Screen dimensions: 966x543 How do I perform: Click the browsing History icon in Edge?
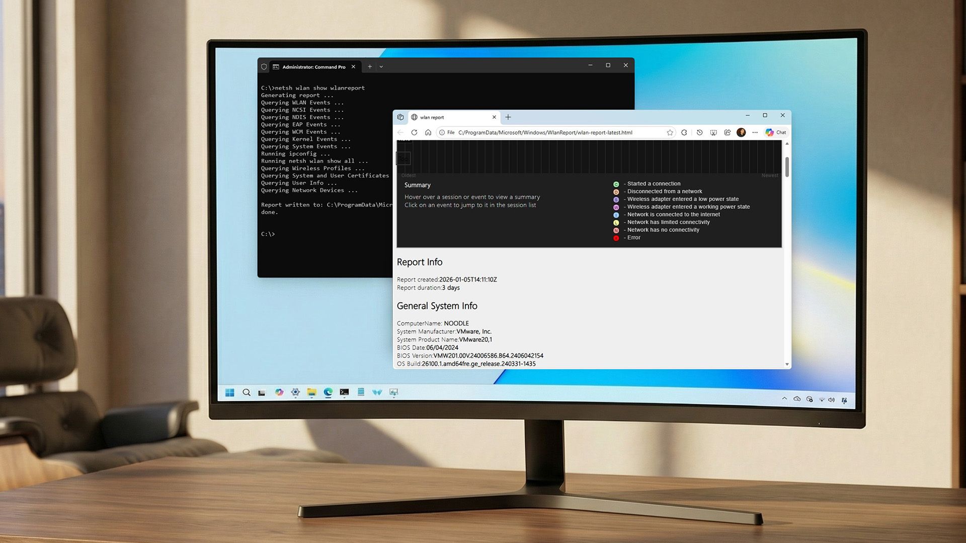click(x=700, y=132)
